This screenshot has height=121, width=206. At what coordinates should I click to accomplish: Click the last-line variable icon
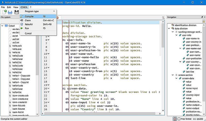(x=184, y=72)
